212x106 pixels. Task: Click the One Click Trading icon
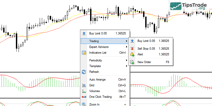(84, 97)
